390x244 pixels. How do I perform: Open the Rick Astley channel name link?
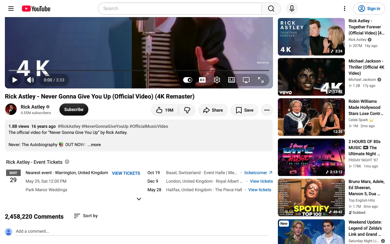point(33,107)
